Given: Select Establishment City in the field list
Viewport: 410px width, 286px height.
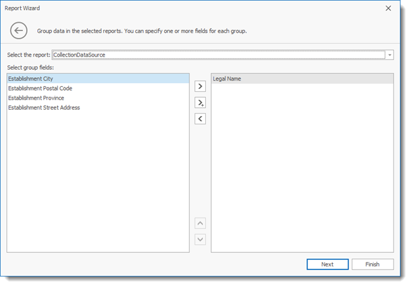Looking at the screenshot, I should (x=30, y=79).
